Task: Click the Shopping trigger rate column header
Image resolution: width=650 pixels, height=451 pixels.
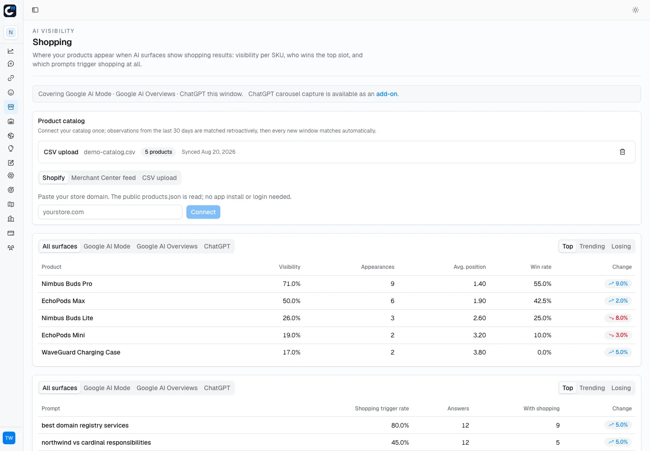Action: [x=382, y=409]
